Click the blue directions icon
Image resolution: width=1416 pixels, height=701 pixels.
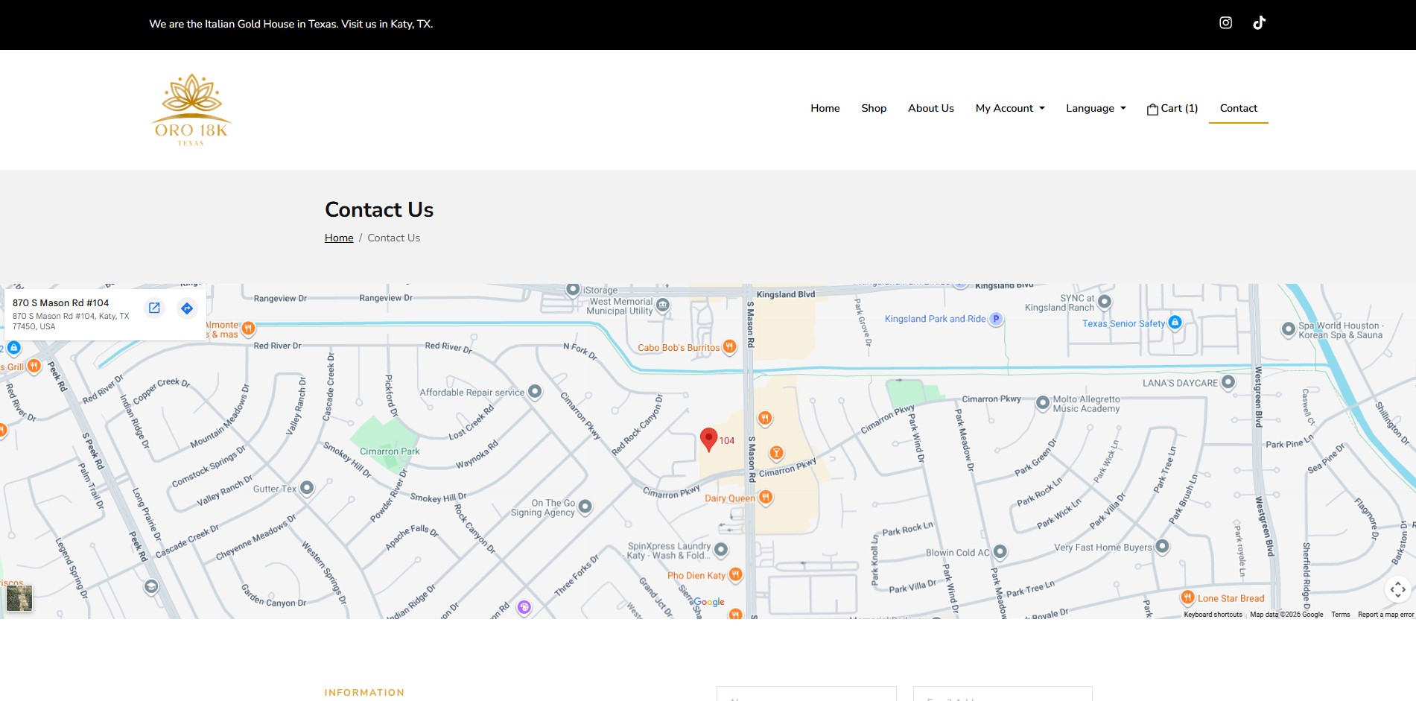[x=187, y=308]
